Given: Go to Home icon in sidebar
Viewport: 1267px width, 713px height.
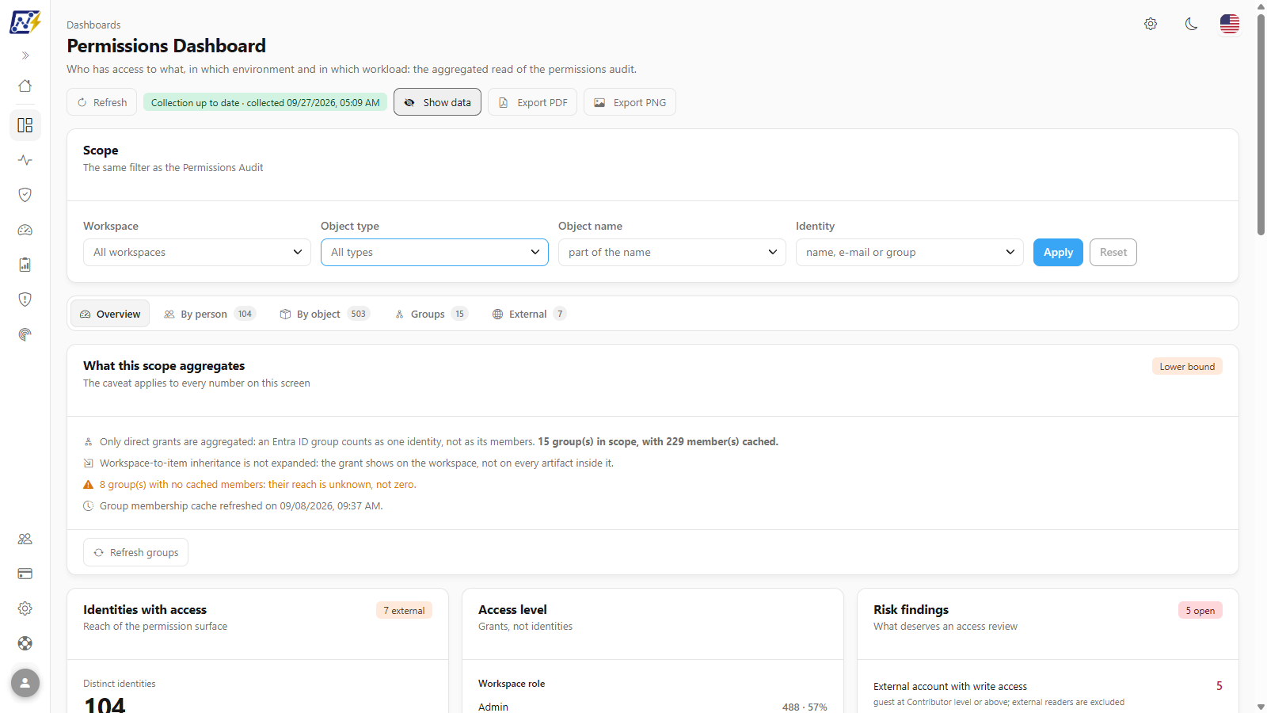Looking at the screenshot, I should (25, 86).
